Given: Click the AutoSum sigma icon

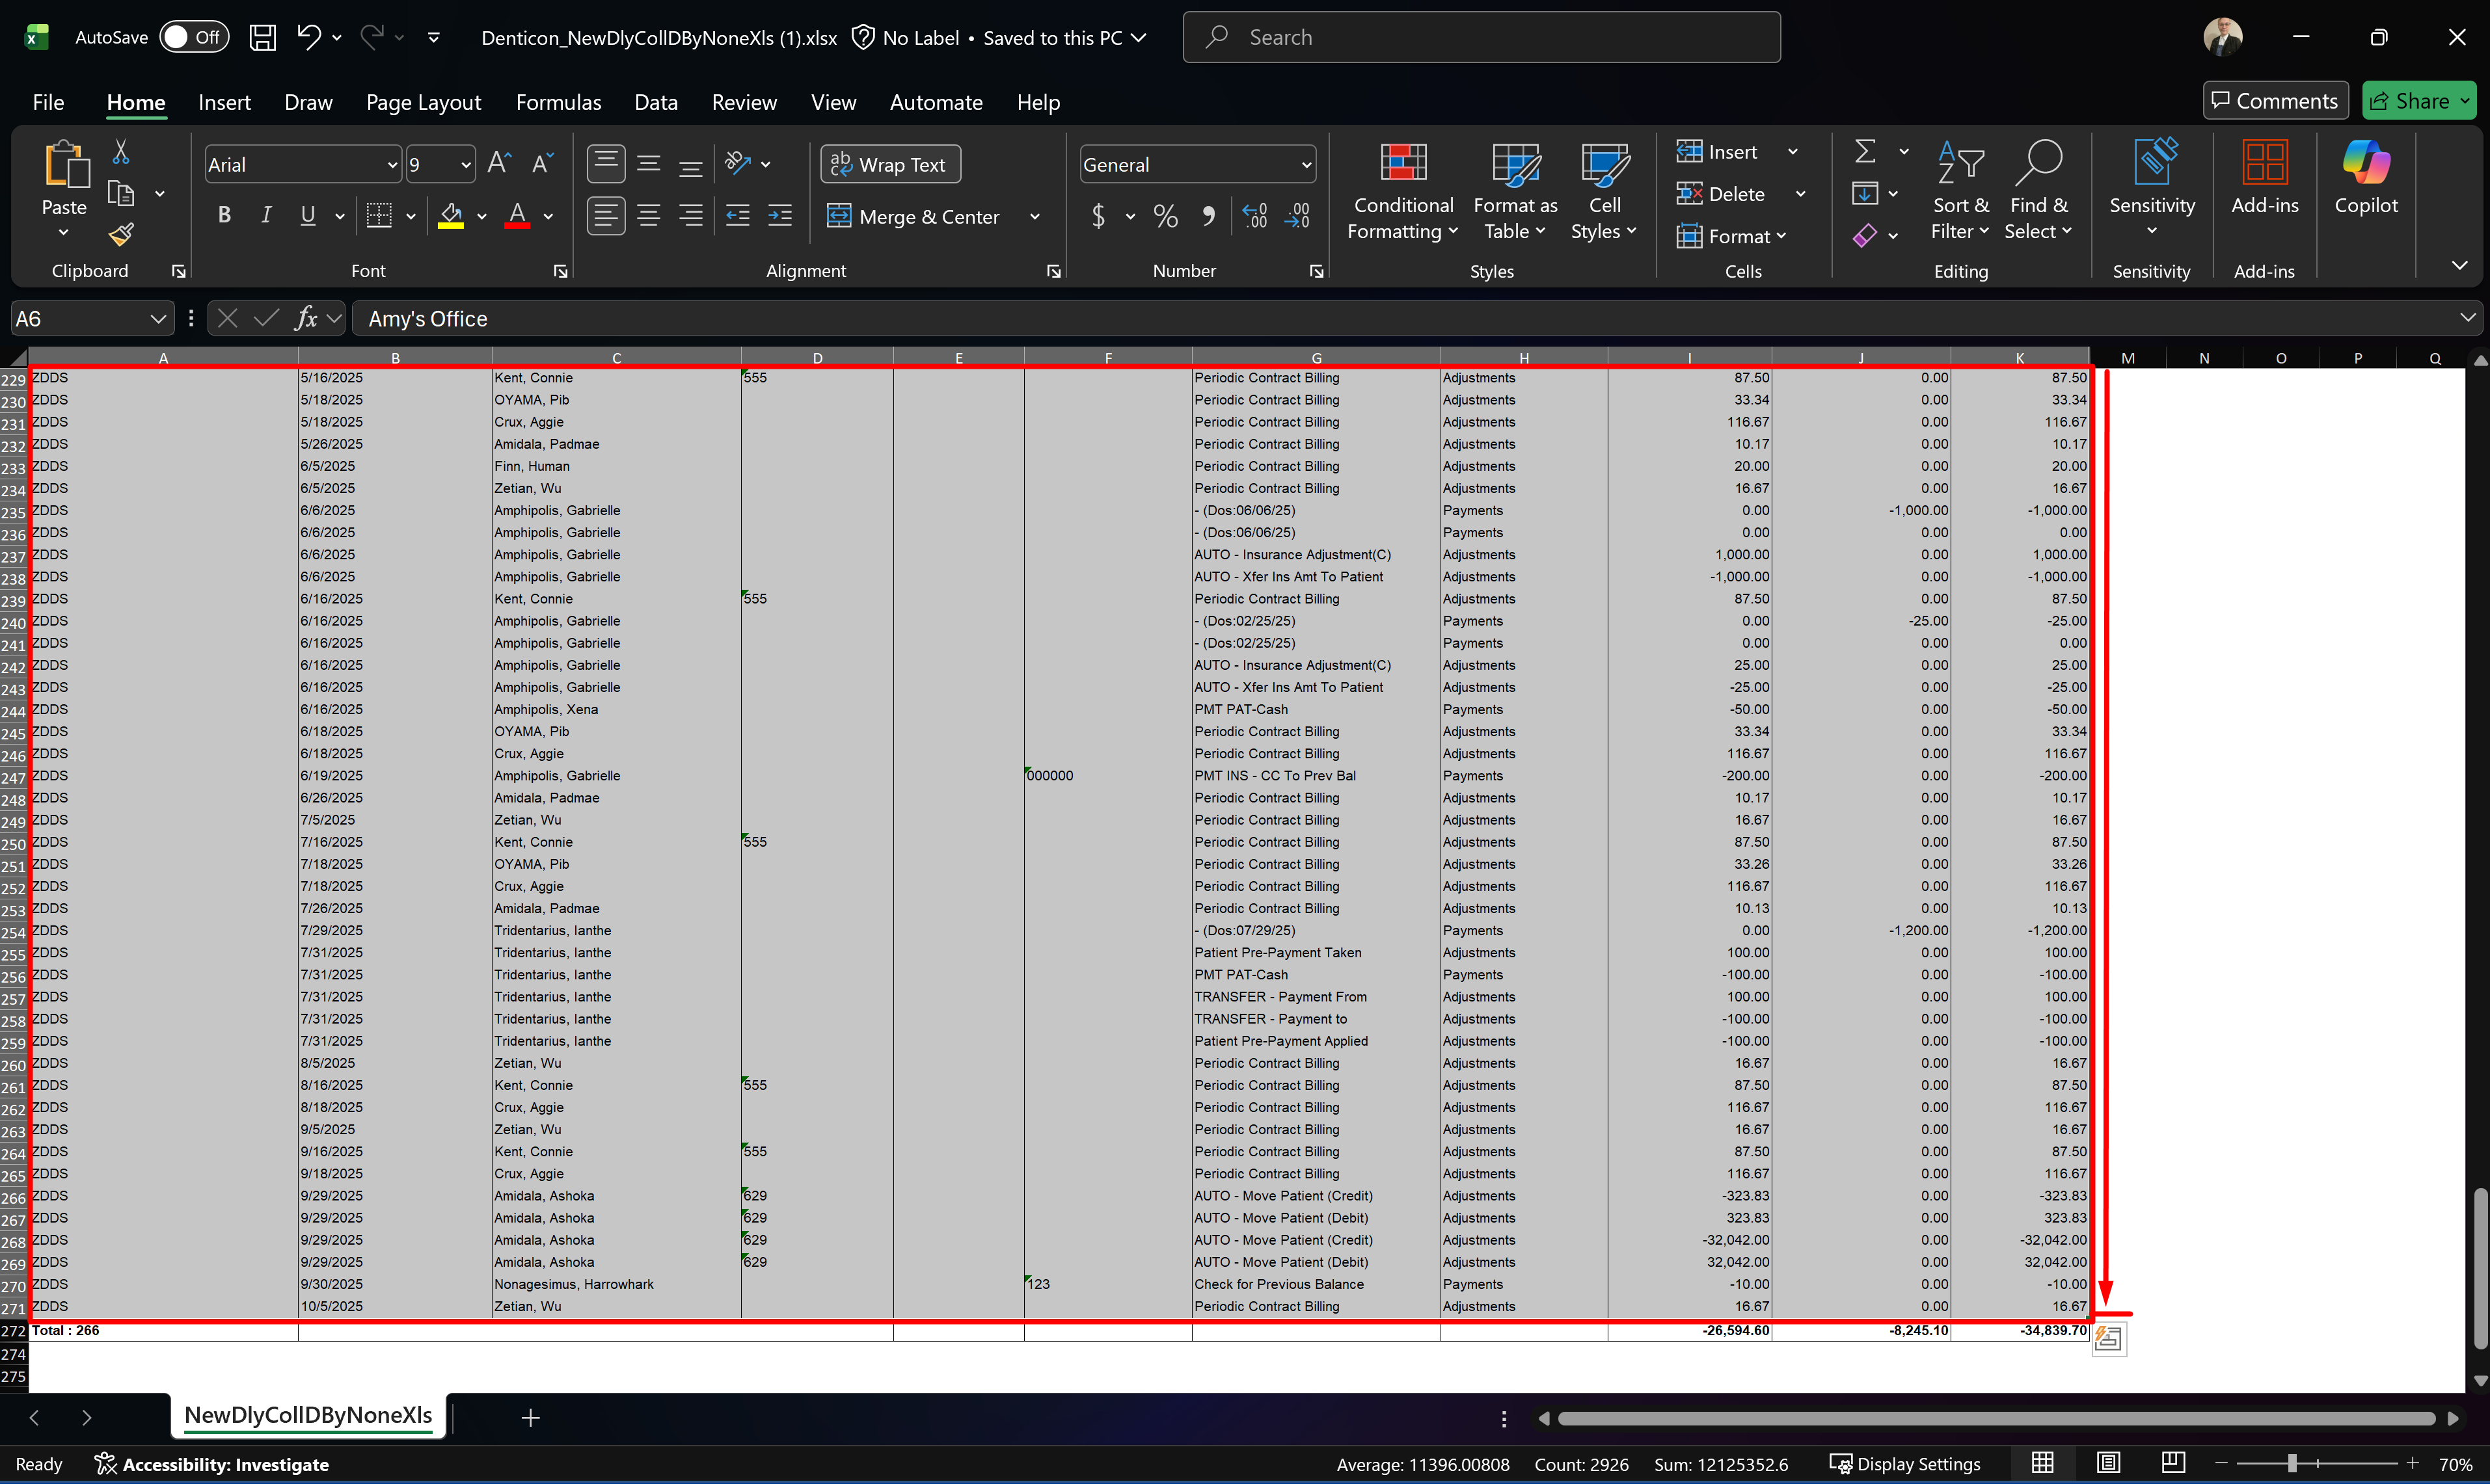Looking at the screenshot, I should [1865, 151].
